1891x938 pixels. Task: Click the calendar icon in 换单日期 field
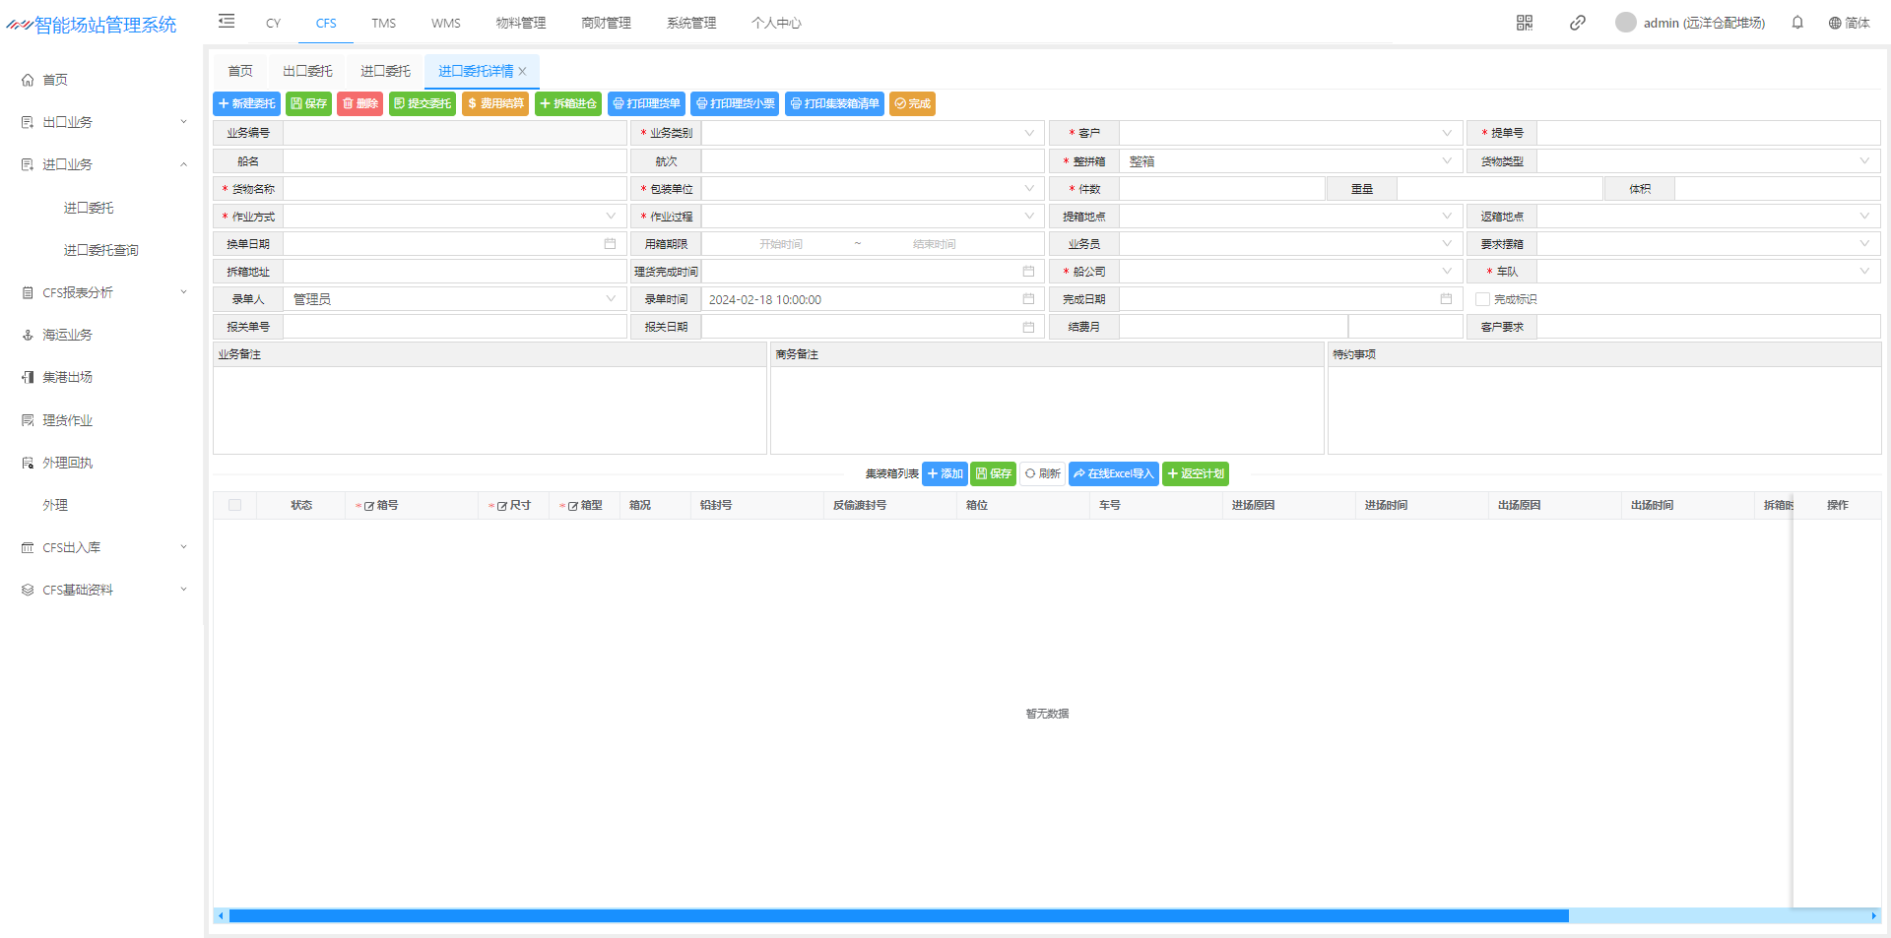(x=610, y=244)
